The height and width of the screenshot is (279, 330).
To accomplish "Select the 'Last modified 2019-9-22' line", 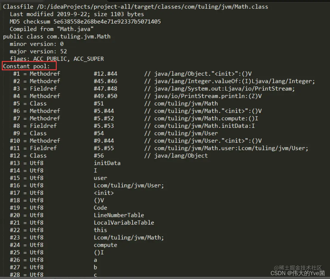I will tap(77, 14).
